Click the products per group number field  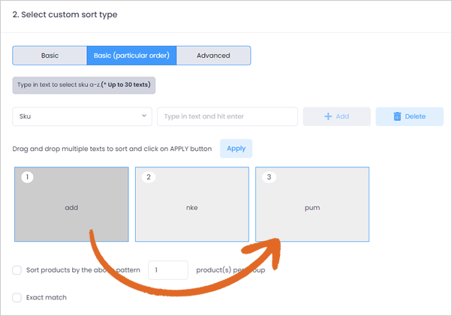[x=168, y=270]
